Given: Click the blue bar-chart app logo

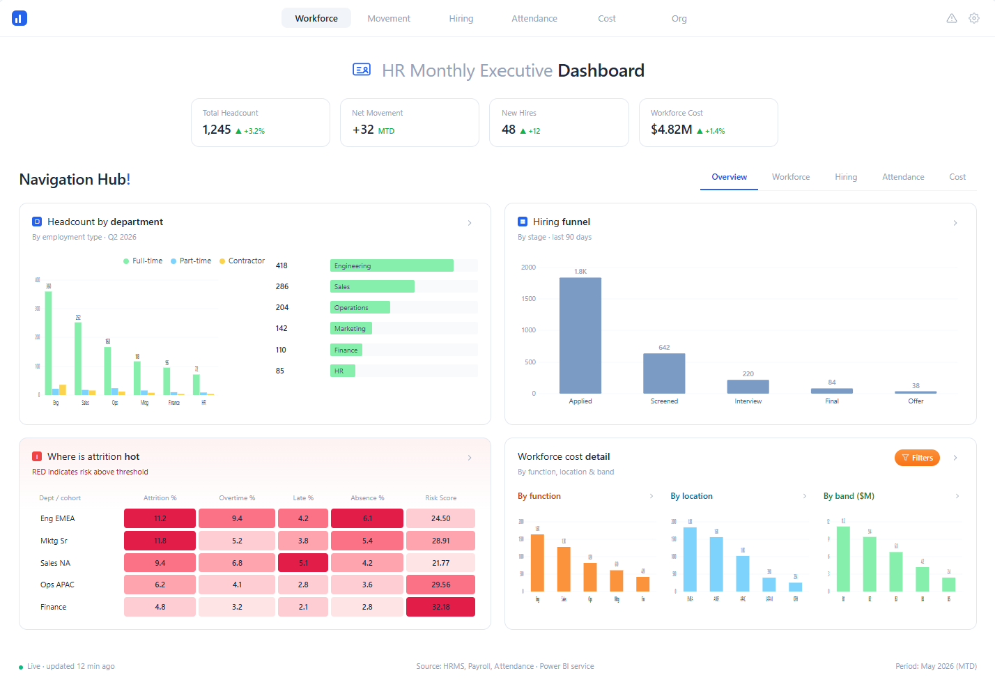Looking at the screenshot, I should pyautogui.click(x=20, y=18).
